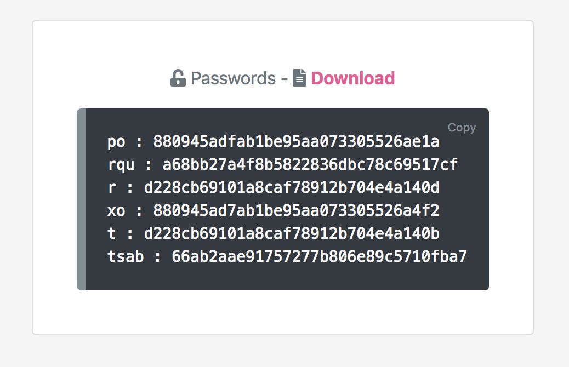Select the username xo

click(116, 211)
